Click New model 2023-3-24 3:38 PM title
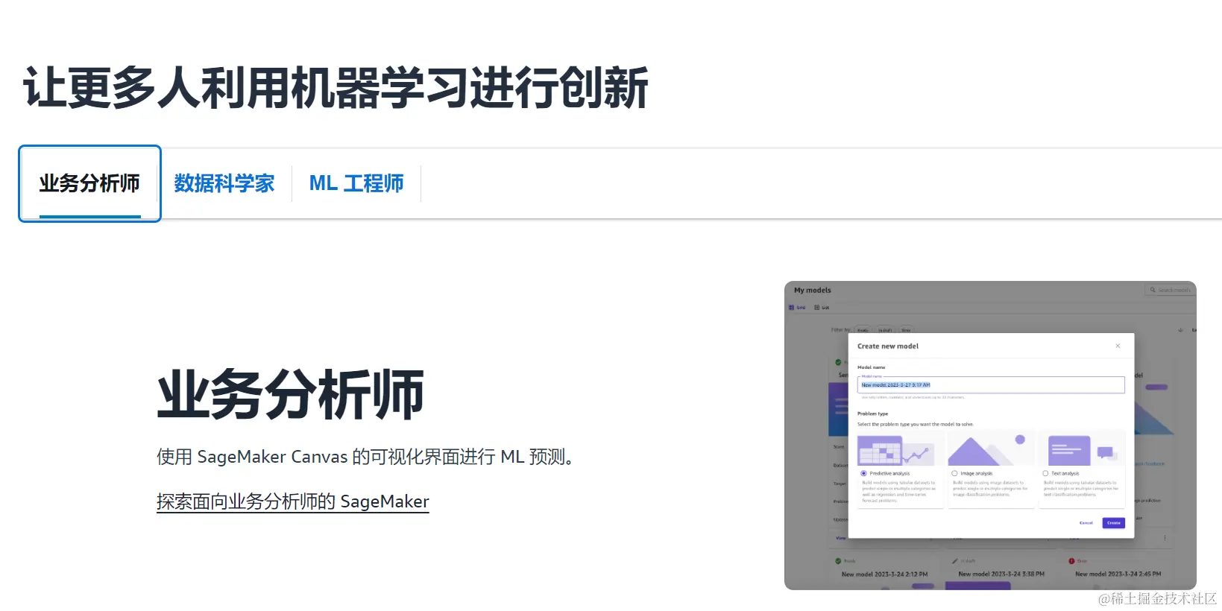The image size is (1222, 611). 1001,574
